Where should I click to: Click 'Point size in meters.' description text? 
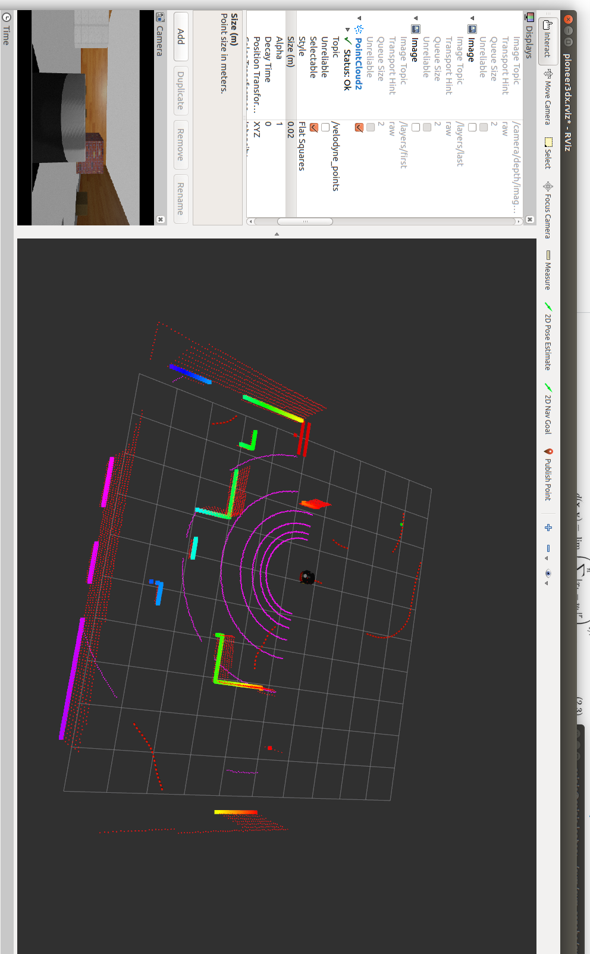pyautogui.click(x=224, y=54)
